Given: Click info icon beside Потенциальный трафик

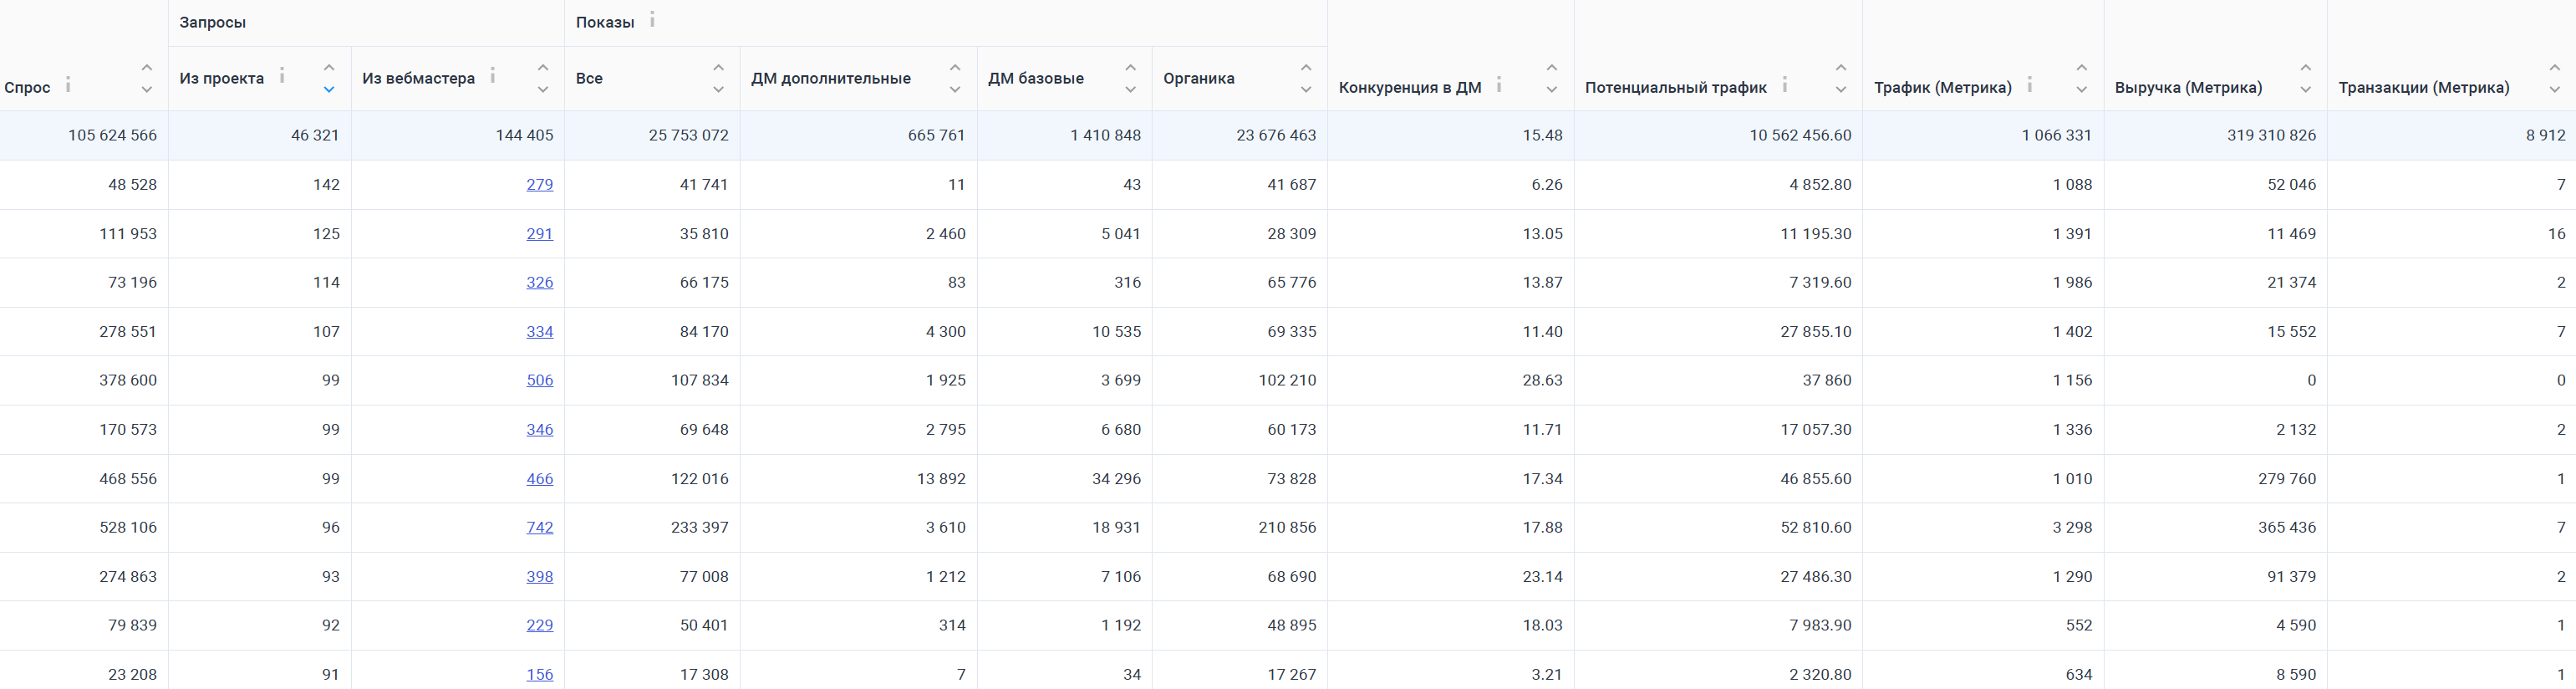Looking at the screenshot, I should [x=1785, y=85].
